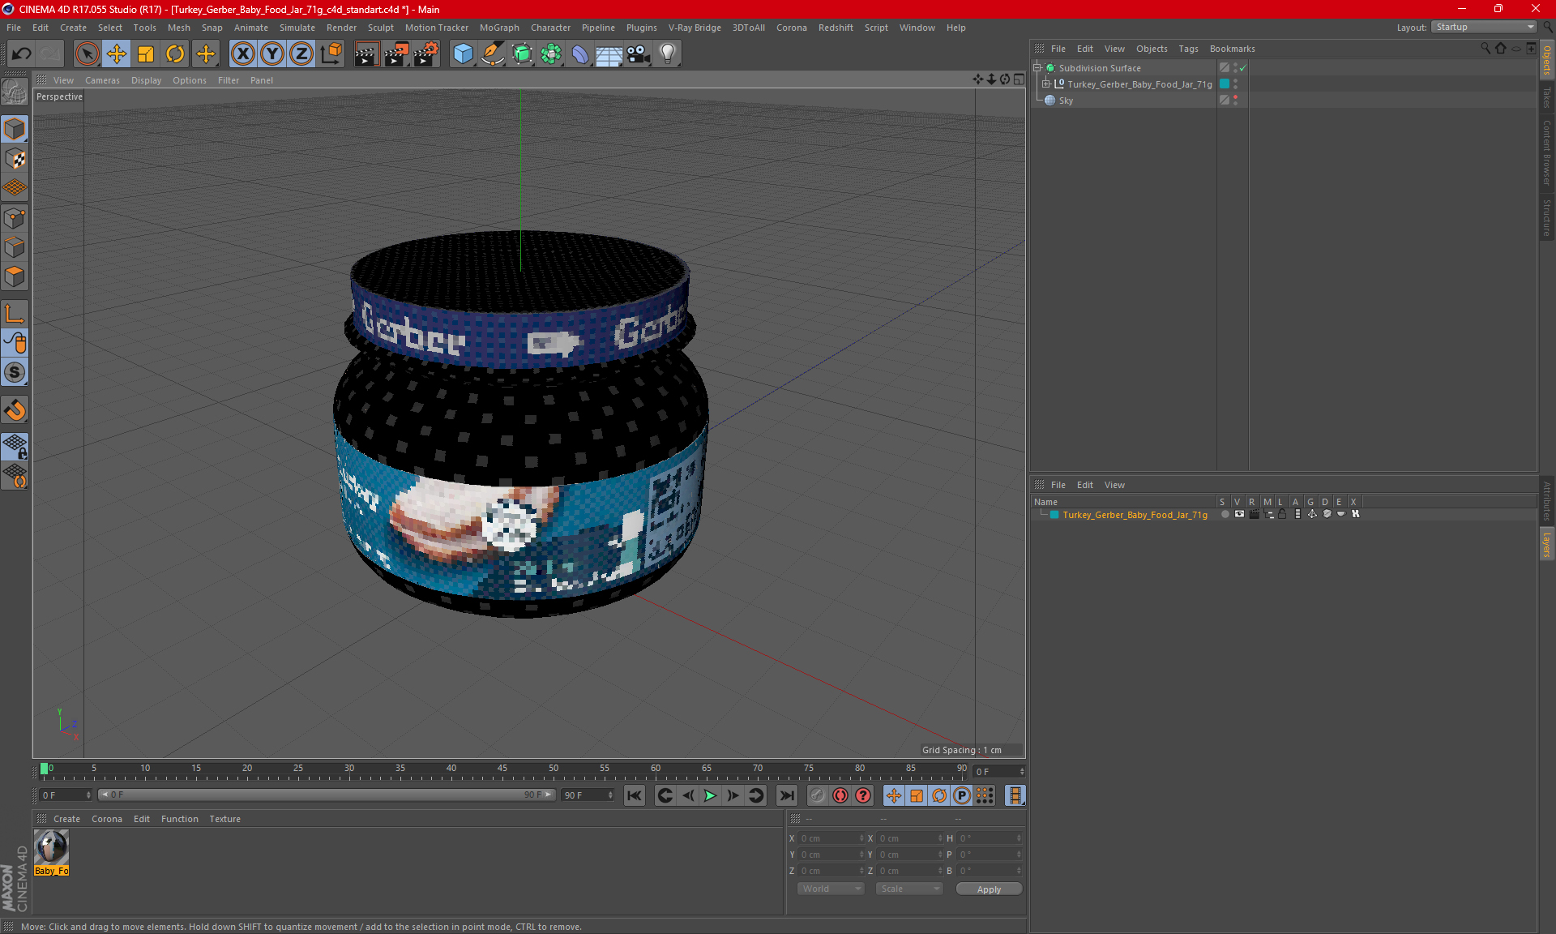Toggle Z axis lock
Viewport: 1556px width, 934px height.
click(301, 54)
